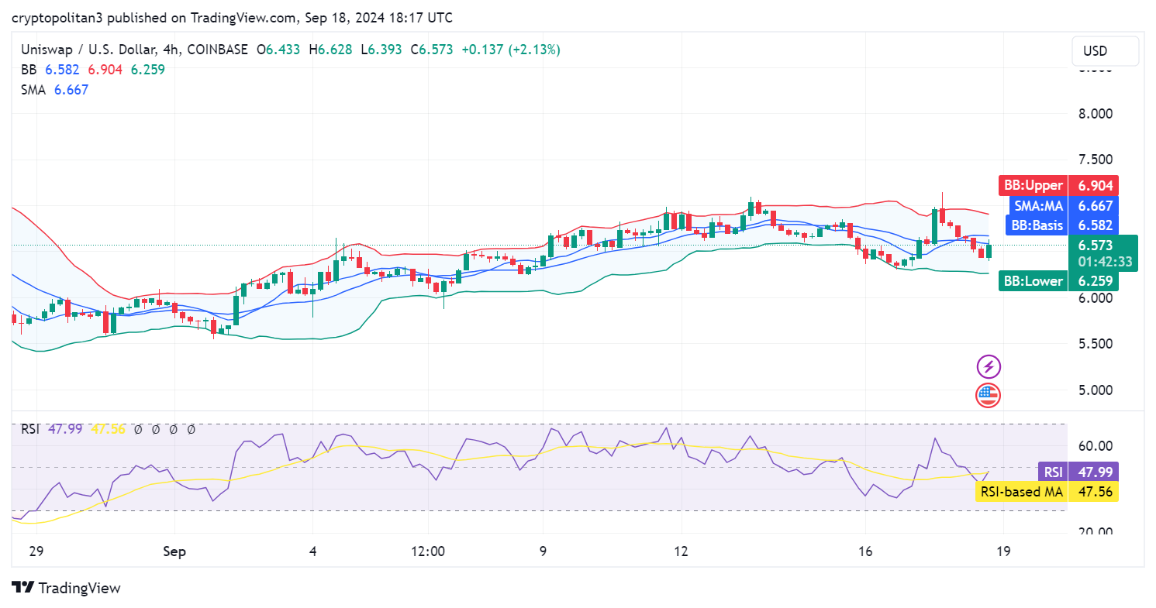This screenshot has height=608, width=1156.
Task: Click the SMA:MA 6.667 price label
Action: (1064, 206)
